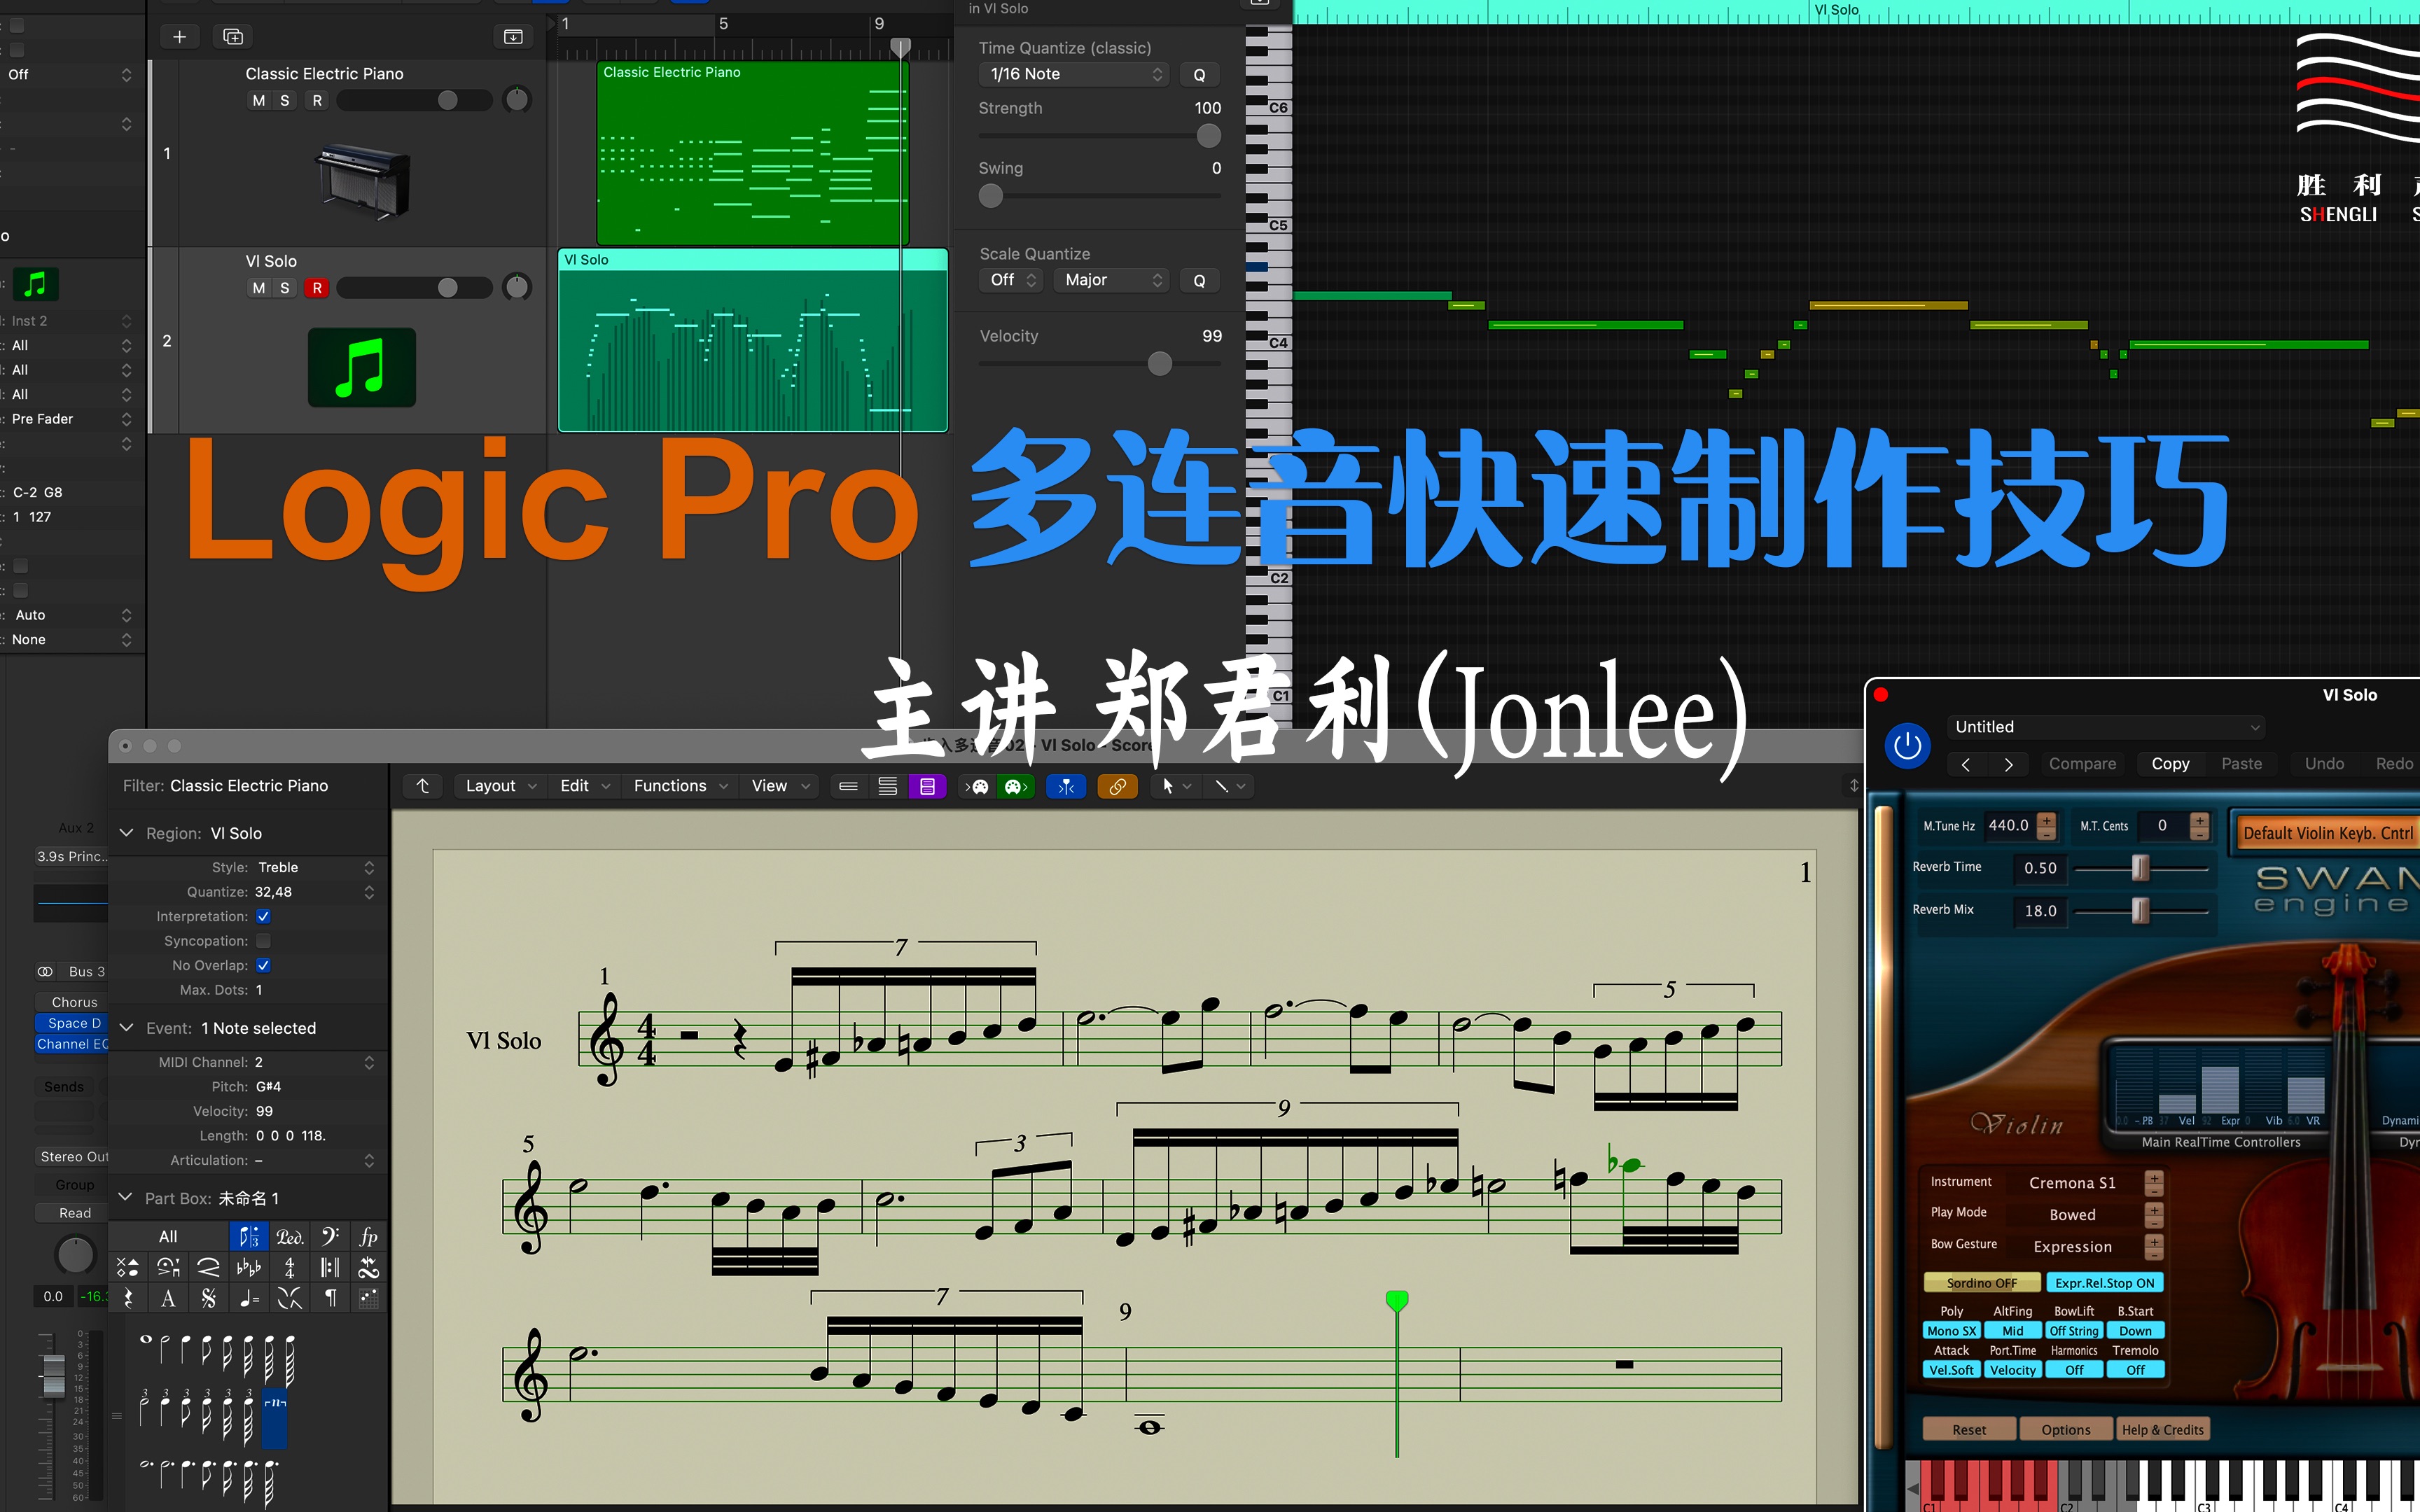2420x1512 pixels.
Task: Open the Articulation dropdown
Action: point(316,1160)
